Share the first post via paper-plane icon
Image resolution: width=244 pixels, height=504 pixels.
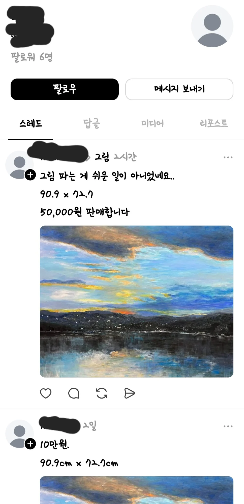point(130,393)
